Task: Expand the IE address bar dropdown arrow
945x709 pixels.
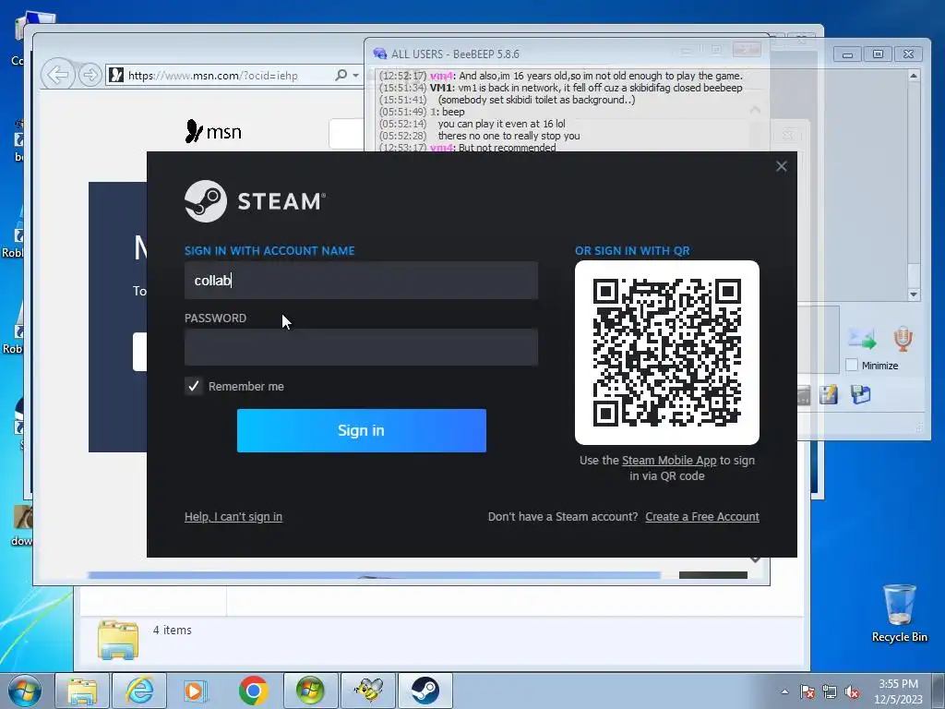Action: tap(355, 76)
